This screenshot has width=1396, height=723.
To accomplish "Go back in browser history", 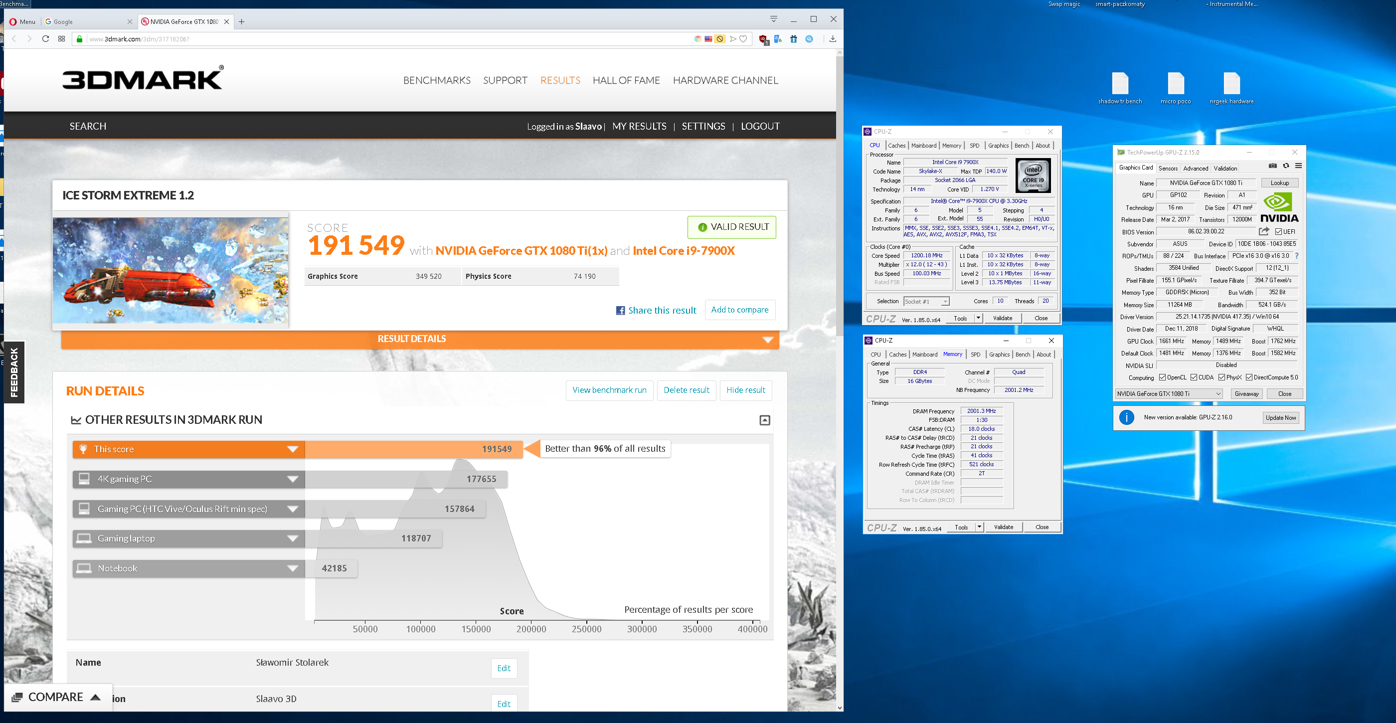I will coord(14,39).
